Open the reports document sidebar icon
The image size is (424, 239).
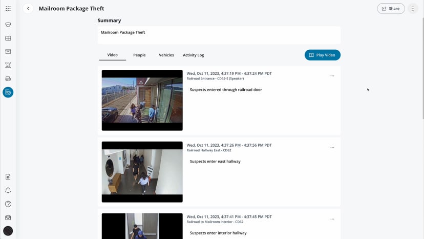8,177
